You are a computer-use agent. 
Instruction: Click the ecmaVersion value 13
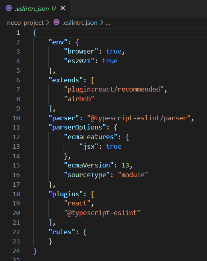pyautogui.click(x=125, y=165)
